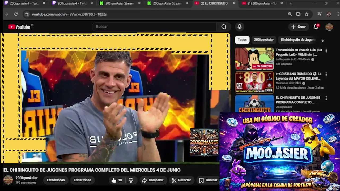The image size is (340, 191).
Task: Dislike the video with thumbs down
Action: 131,180
